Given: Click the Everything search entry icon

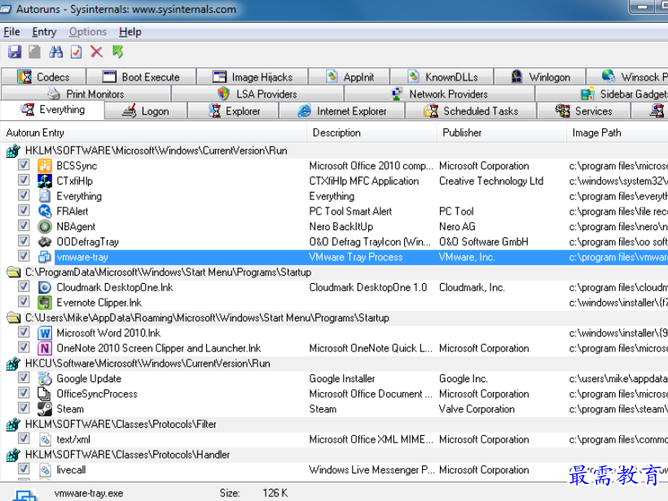Looking at the screenshot, I should 44,197.
